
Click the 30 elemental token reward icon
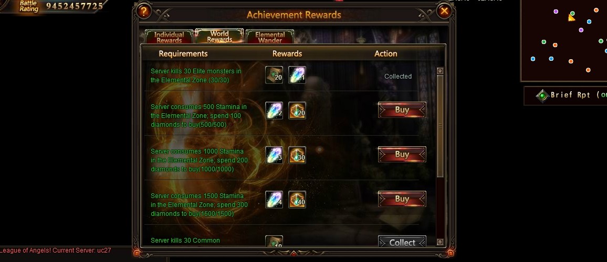coord(297,155)
